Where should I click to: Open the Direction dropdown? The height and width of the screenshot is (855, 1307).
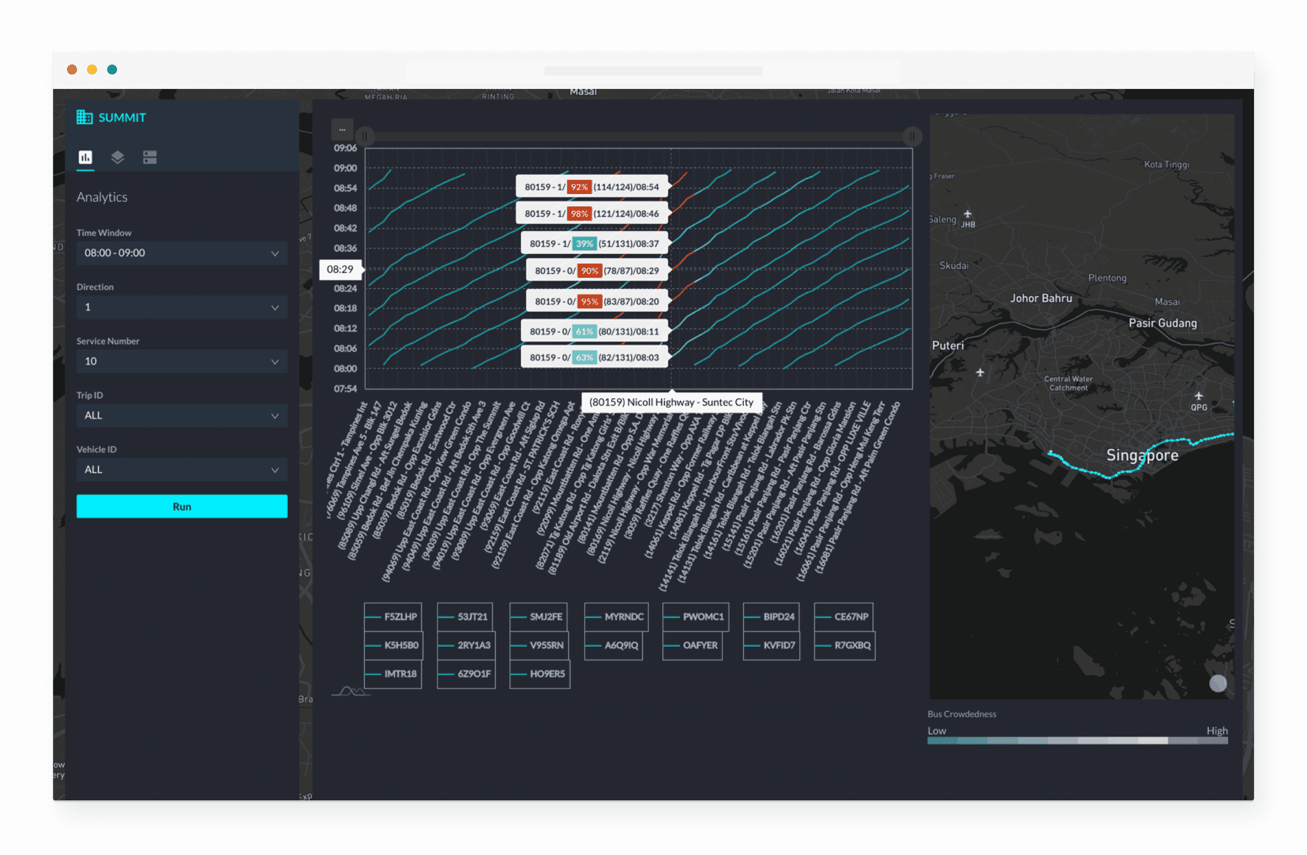click(182, 307)
